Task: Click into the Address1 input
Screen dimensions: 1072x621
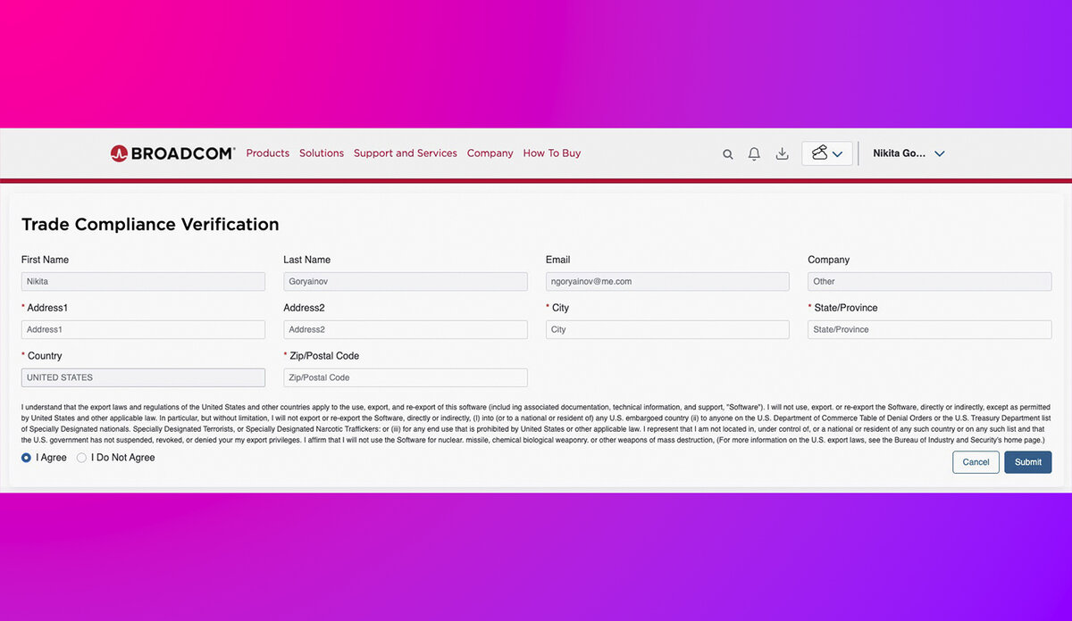Action: (x=143, y=329)
